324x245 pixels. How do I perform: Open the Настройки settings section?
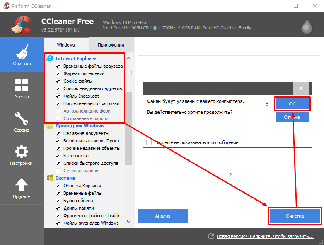coord(22,155)
